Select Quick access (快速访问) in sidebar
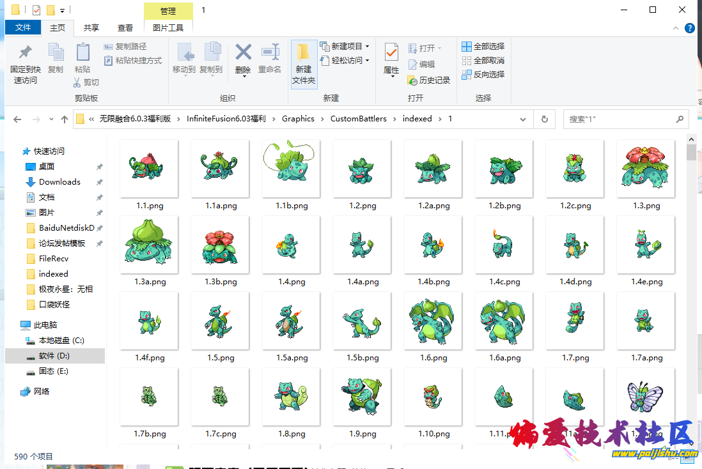Viewport: 702px width, 469px height. tap(43, 151)
